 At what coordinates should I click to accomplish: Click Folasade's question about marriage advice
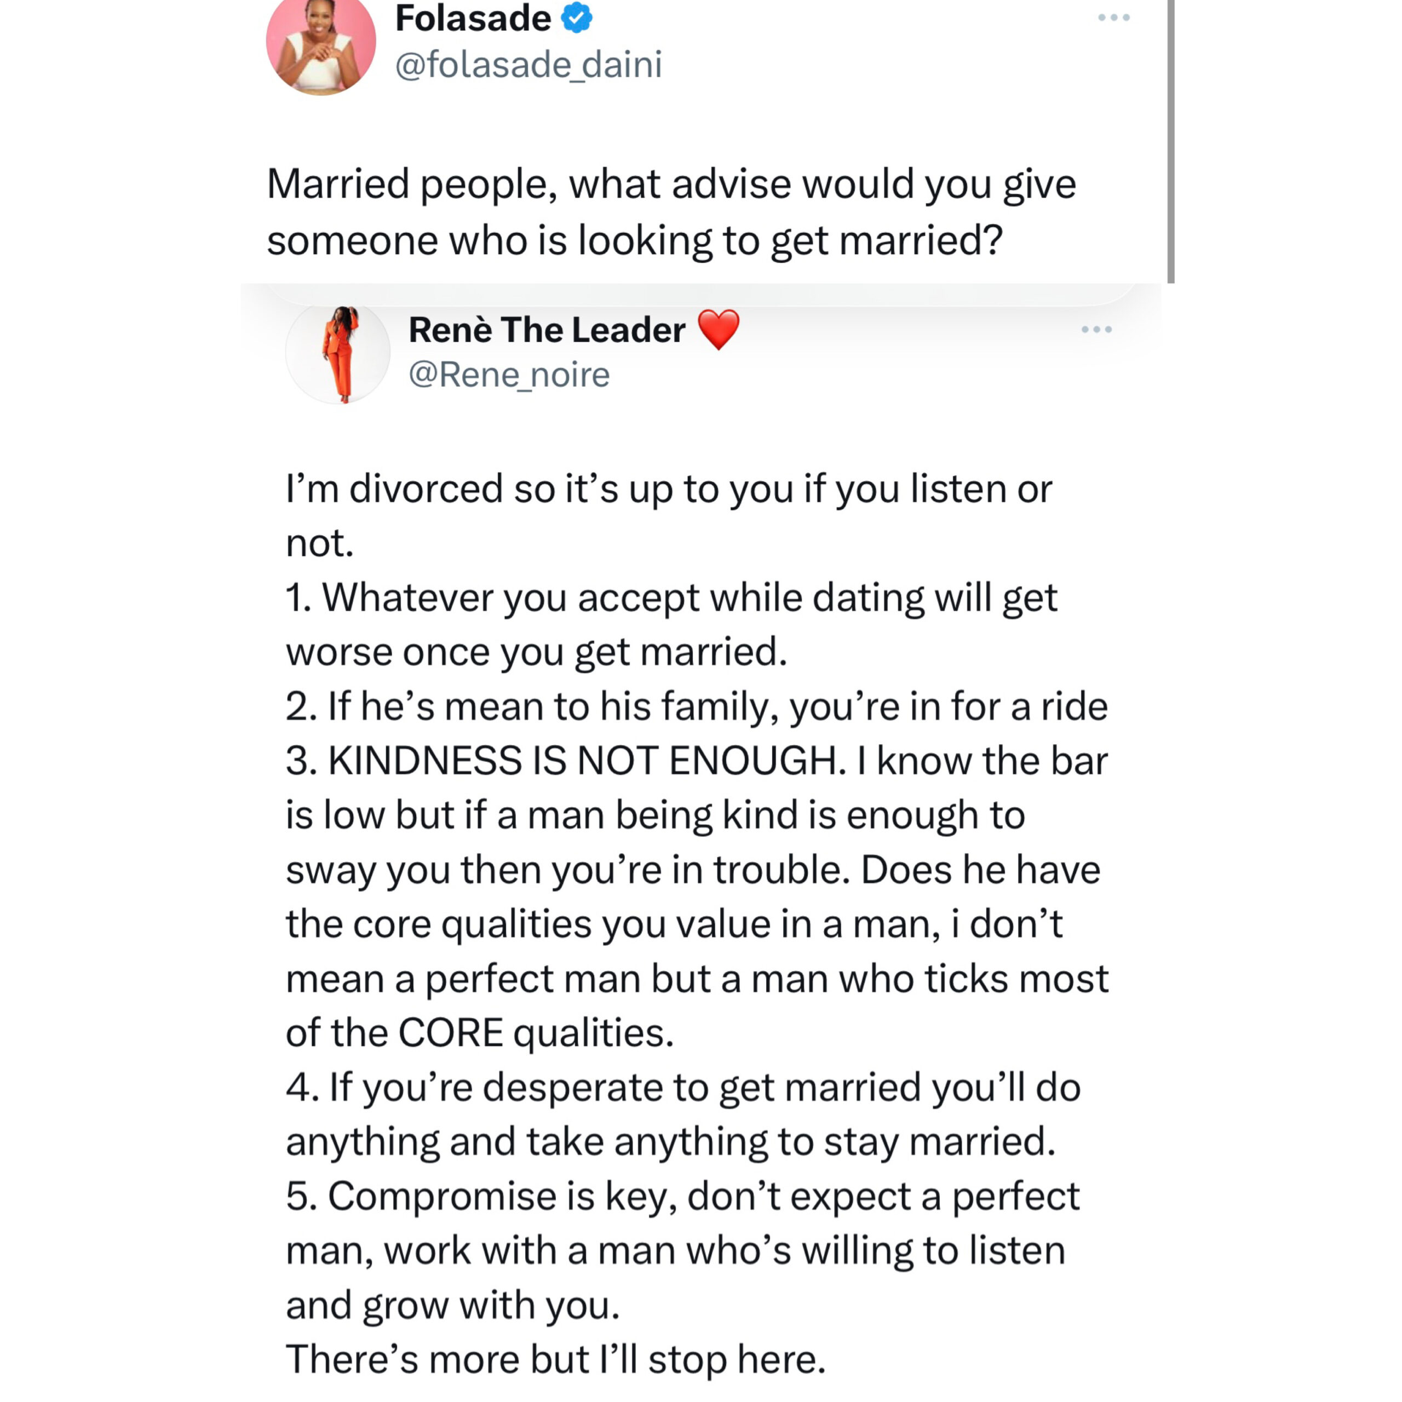point(671,212)
